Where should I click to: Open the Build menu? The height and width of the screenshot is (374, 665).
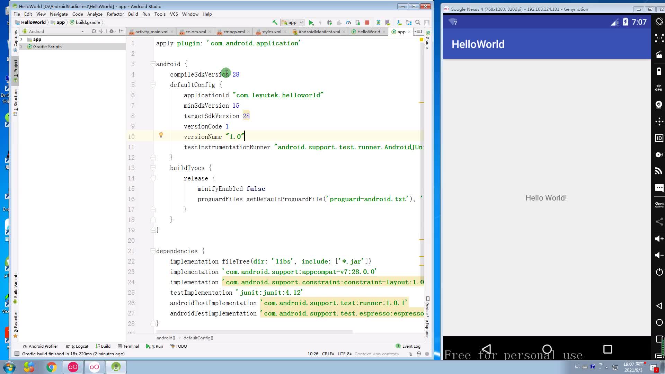(x=132, y=14)
